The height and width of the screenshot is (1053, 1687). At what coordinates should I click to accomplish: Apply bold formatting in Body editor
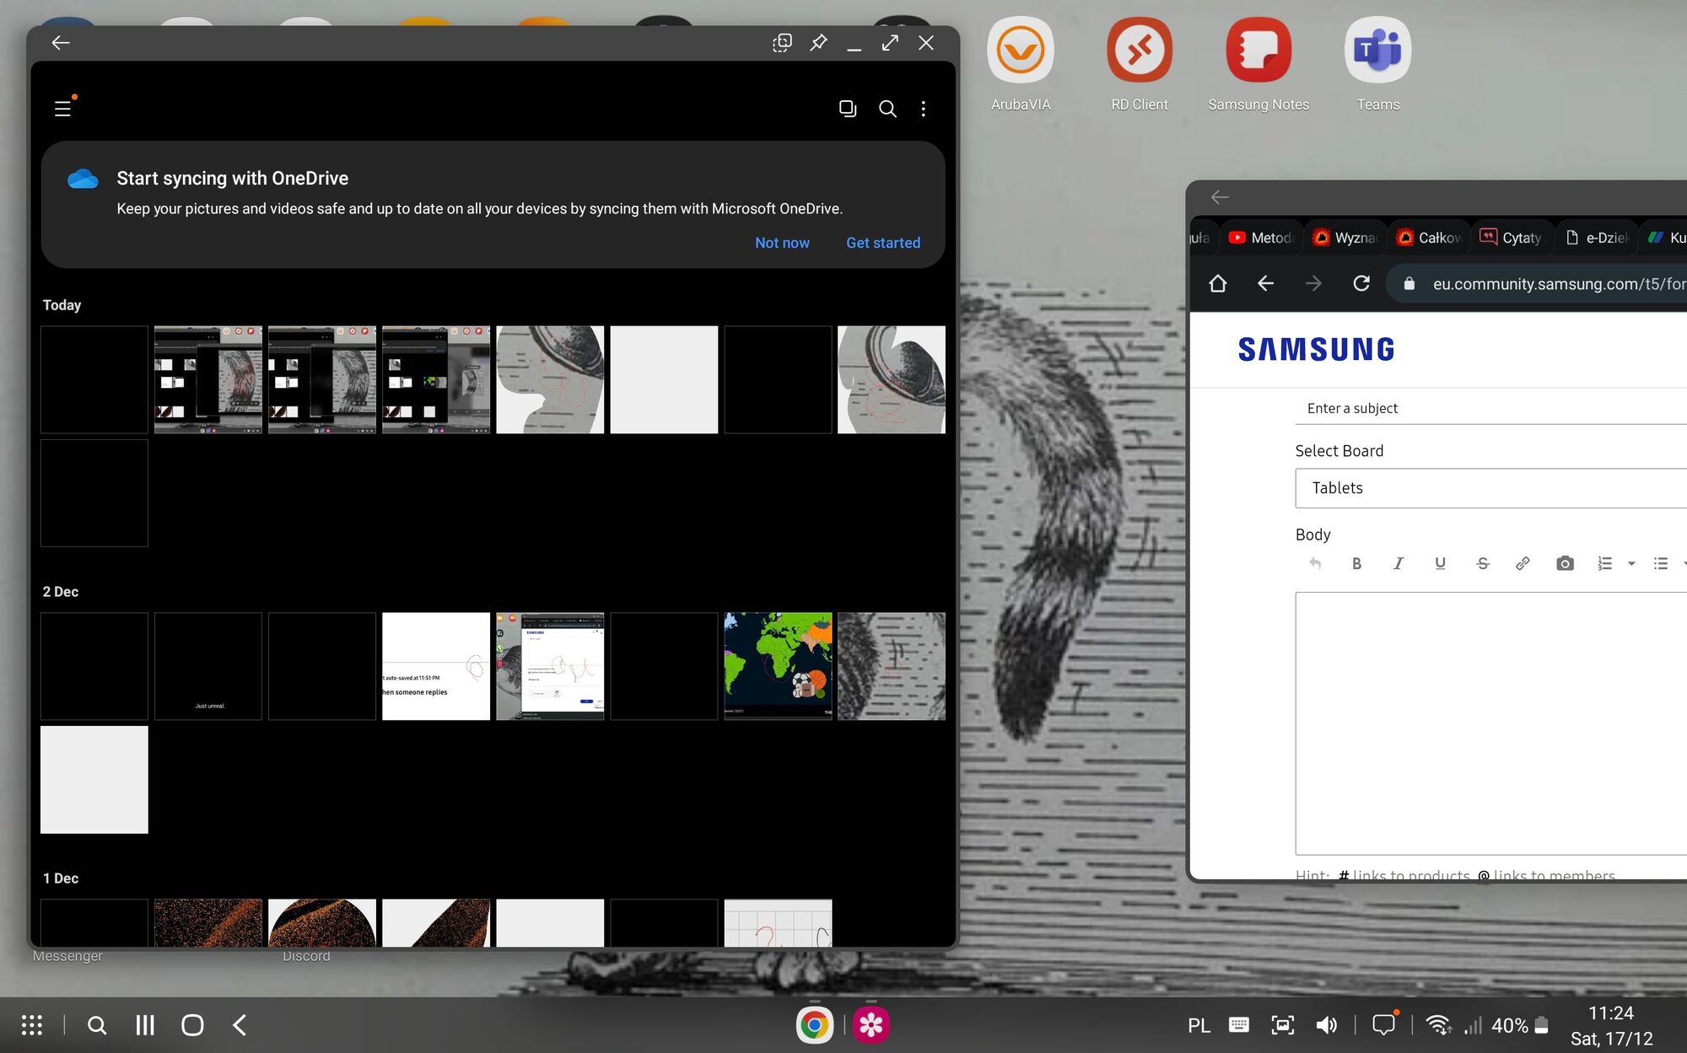(x=1356, y=563)
